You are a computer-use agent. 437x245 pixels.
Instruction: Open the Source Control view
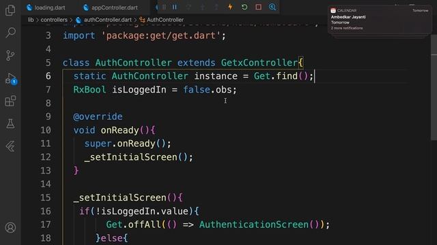pyautogui.click(x=10, y=55)
